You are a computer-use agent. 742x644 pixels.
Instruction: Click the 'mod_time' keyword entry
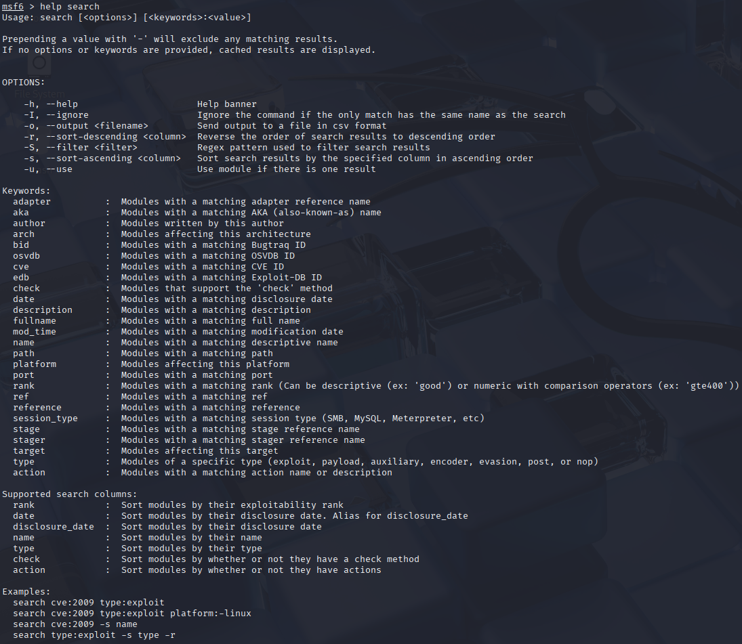point(35,332)
